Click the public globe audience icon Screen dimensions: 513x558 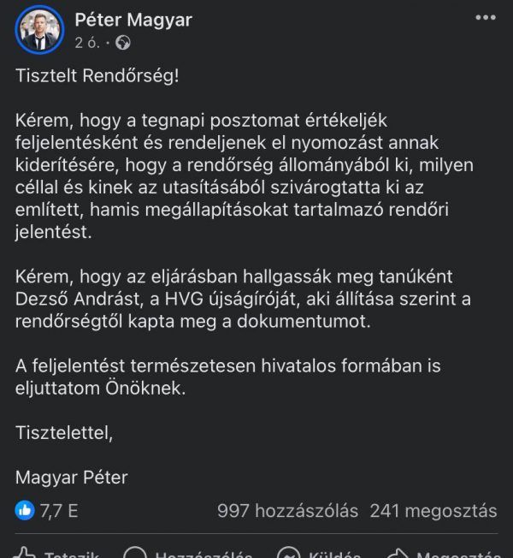[123, 43]
